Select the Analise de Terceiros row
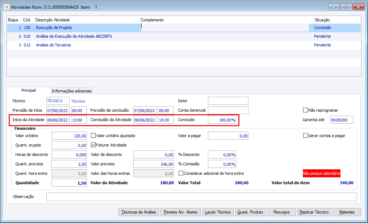The image size is (368, 223). pos(53,45)
